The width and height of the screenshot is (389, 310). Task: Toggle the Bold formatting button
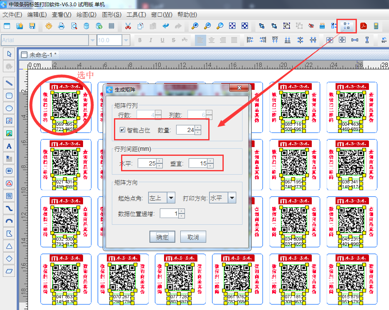140,40
